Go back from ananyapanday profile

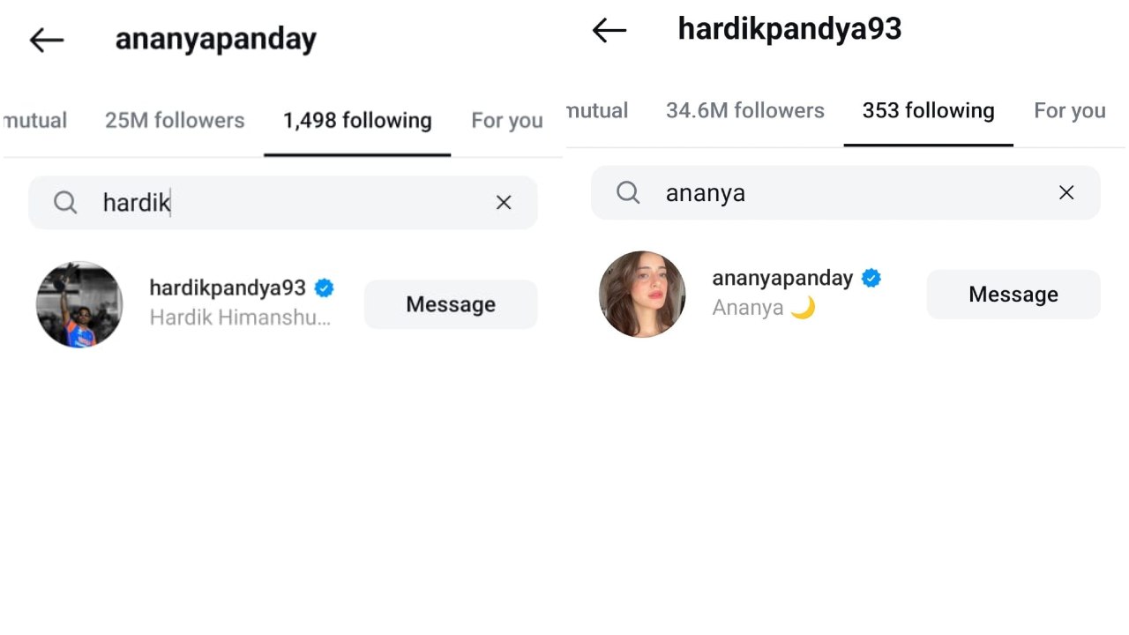pos(47,40)
